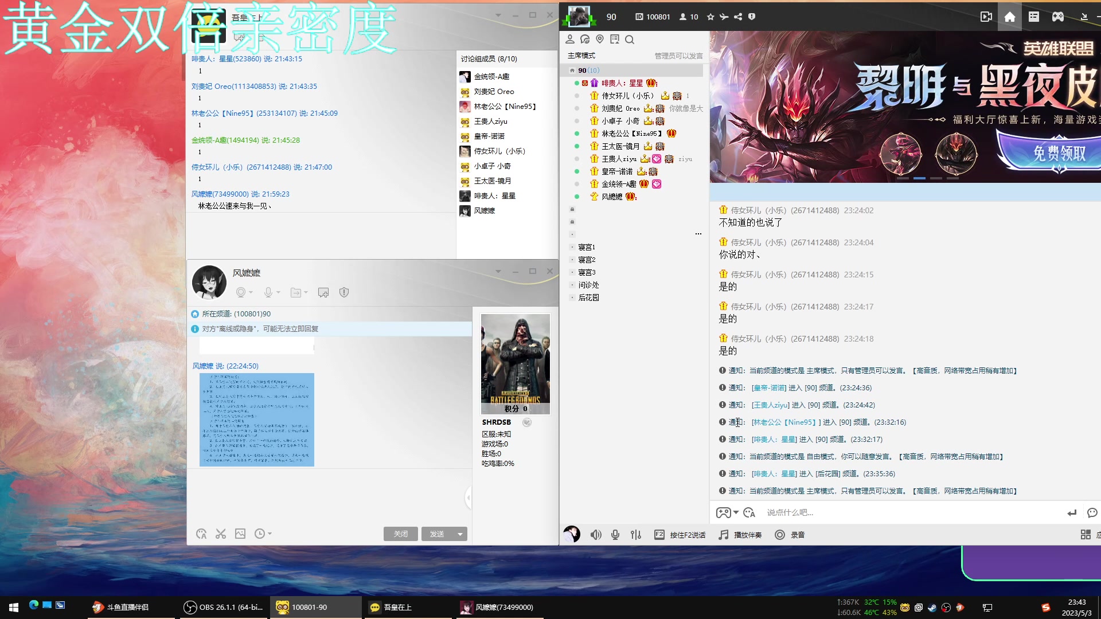Open the chat bubble icon right of input

(1092, 512)
